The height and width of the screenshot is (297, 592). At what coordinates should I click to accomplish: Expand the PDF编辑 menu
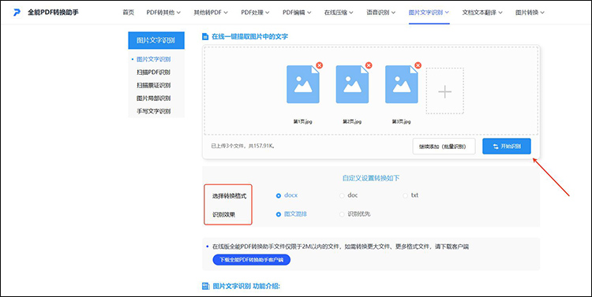point(297,13)
